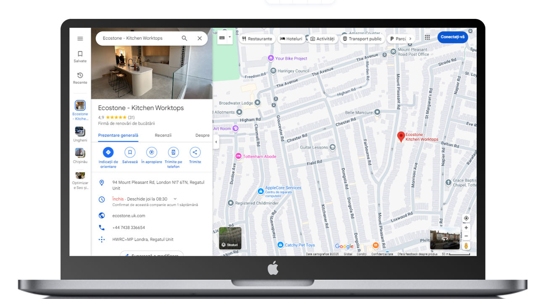
Task: Open the Indicații de orientare directions button
Action: (x=108, y=152)
